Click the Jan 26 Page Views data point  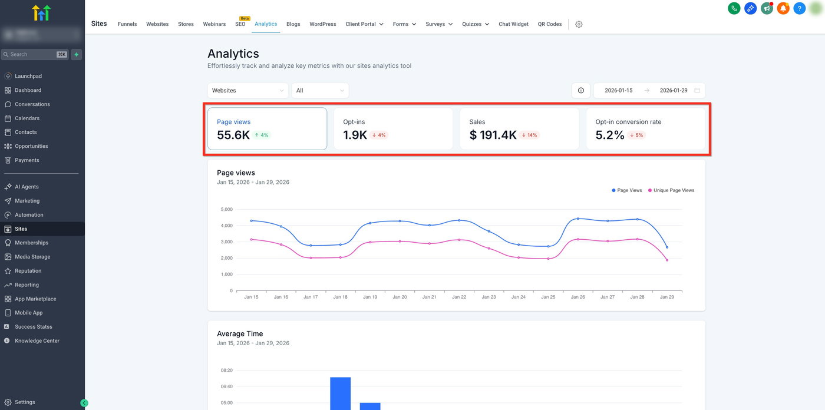578,219
